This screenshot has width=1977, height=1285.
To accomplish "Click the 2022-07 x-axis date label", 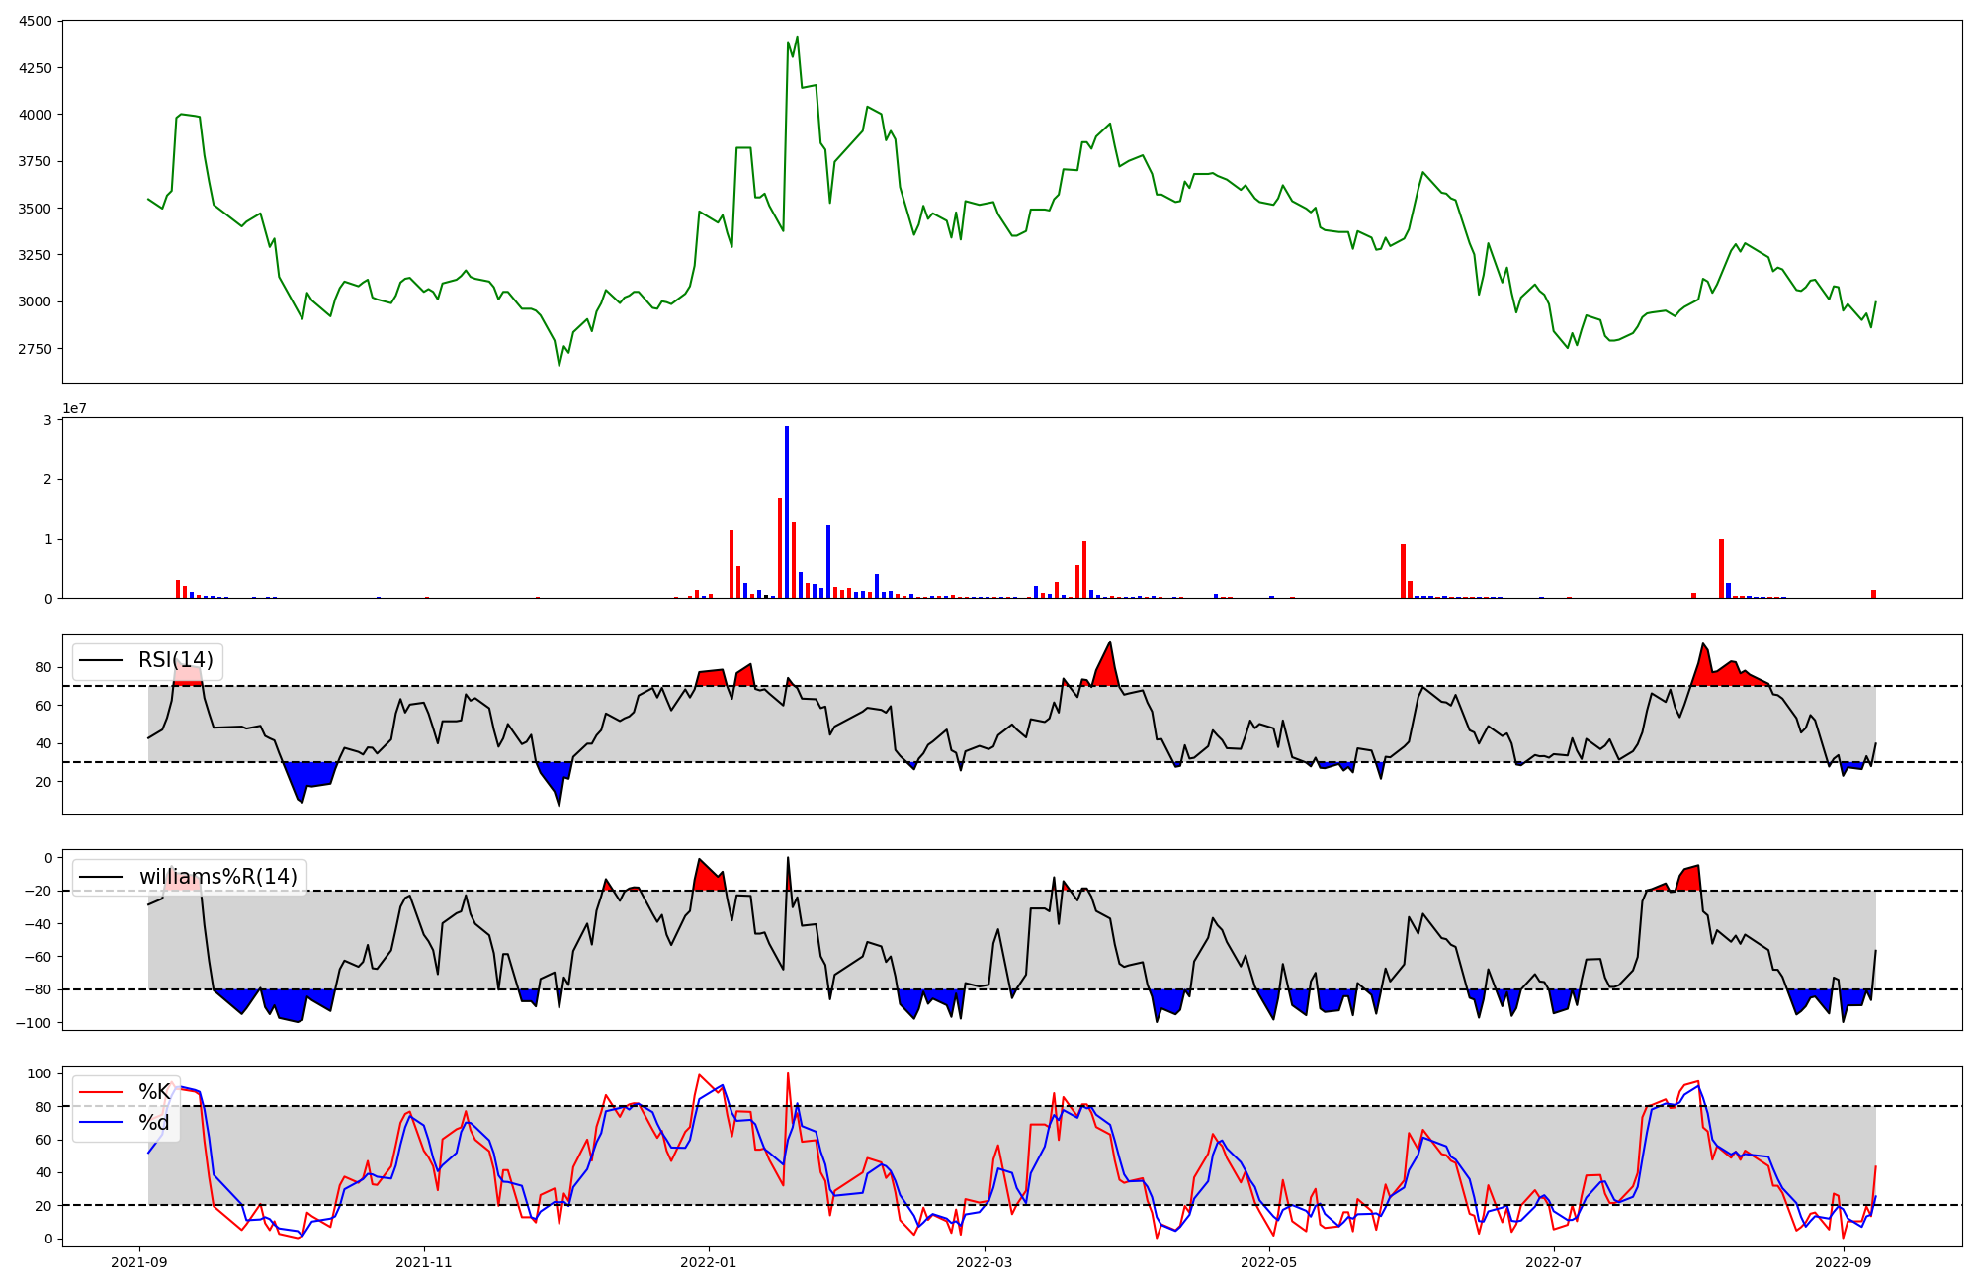I will click(x=1554, y=1262).
